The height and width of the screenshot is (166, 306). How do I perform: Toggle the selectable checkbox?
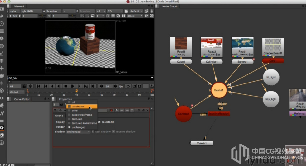pos(99,122)
